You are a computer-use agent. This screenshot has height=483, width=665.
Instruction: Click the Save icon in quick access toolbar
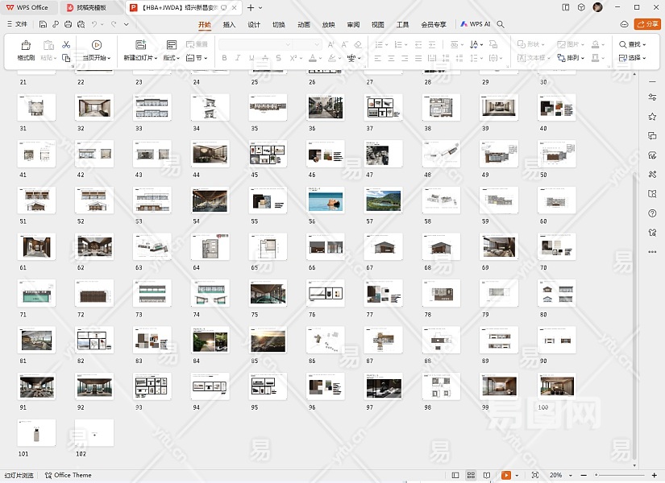[44, 25]
